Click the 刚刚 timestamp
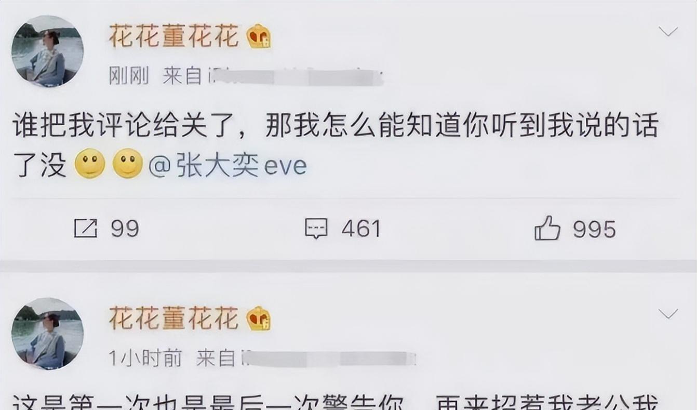This screenshot has width=697, height=410. click(x=129, y=76)
